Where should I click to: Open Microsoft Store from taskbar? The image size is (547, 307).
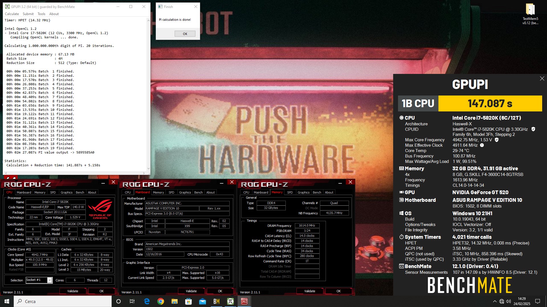[x=188, y=301]
